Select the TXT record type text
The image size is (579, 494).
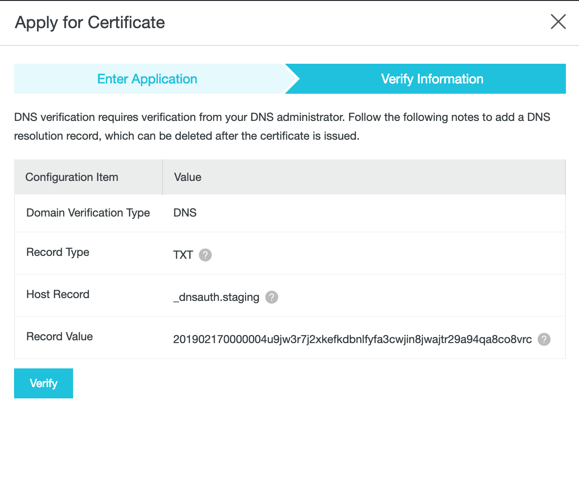(183, 255)
